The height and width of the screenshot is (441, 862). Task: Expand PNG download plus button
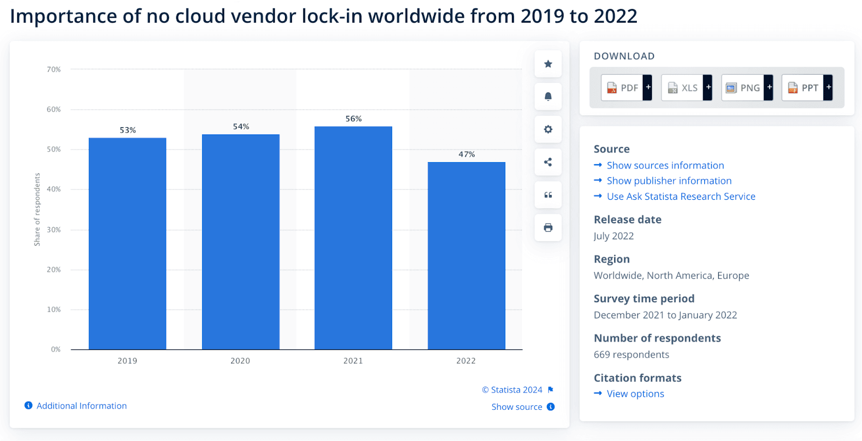(769, 87)
